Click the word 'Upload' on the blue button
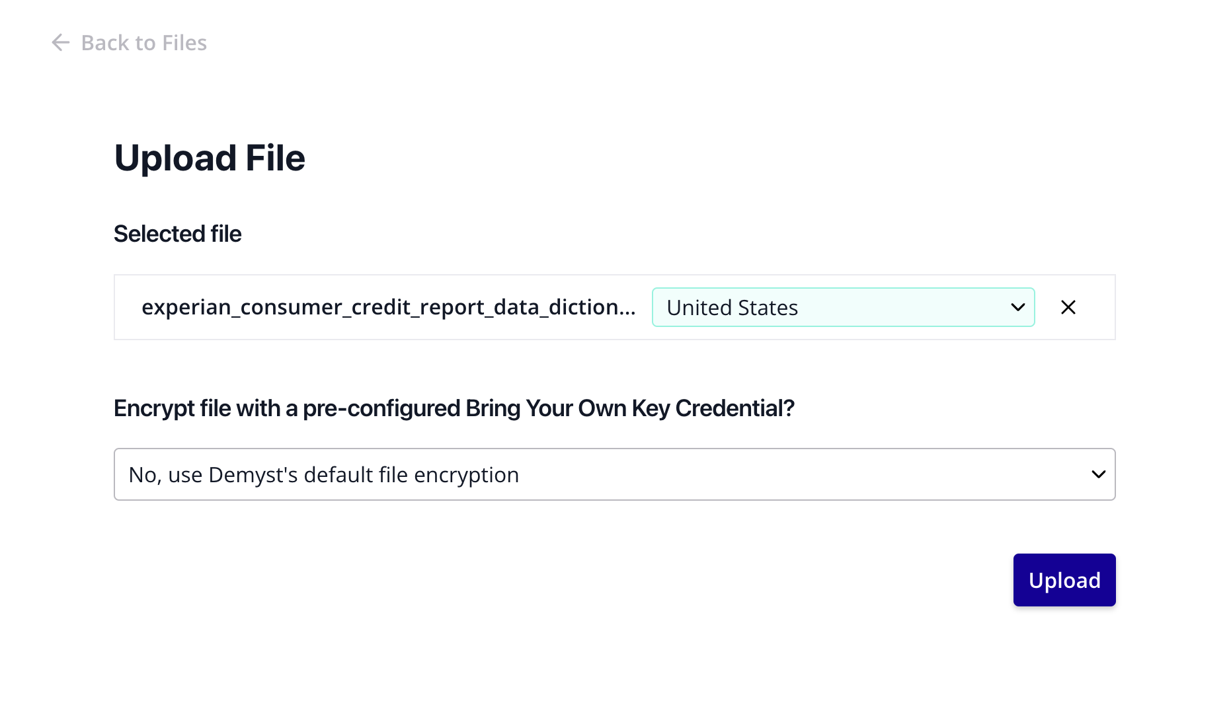1231x724 pixels. [1064, 580]
